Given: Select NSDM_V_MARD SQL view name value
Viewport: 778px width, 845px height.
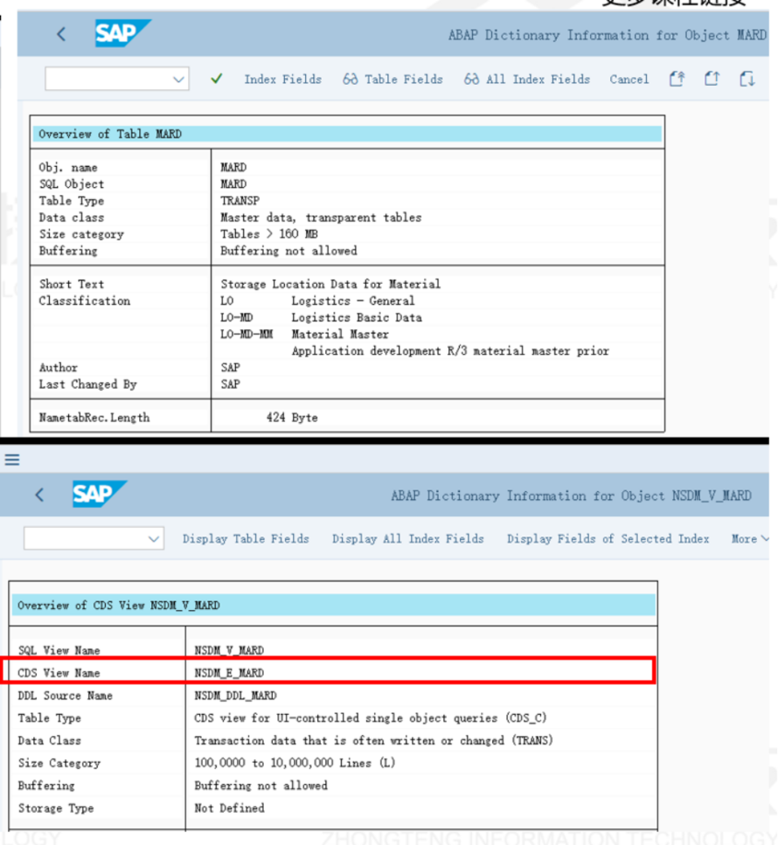Looking at the screenshot, I should 229,650.
